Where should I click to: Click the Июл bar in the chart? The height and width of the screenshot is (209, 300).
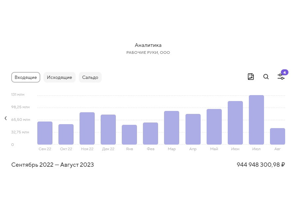256,120
